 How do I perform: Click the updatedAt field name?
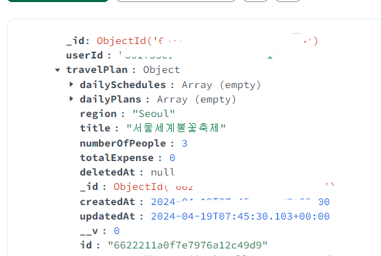pos(108,216)
